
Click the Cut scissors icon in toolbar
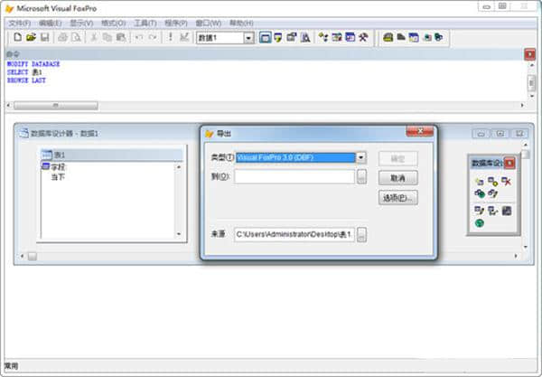click(x=93, y=37)
